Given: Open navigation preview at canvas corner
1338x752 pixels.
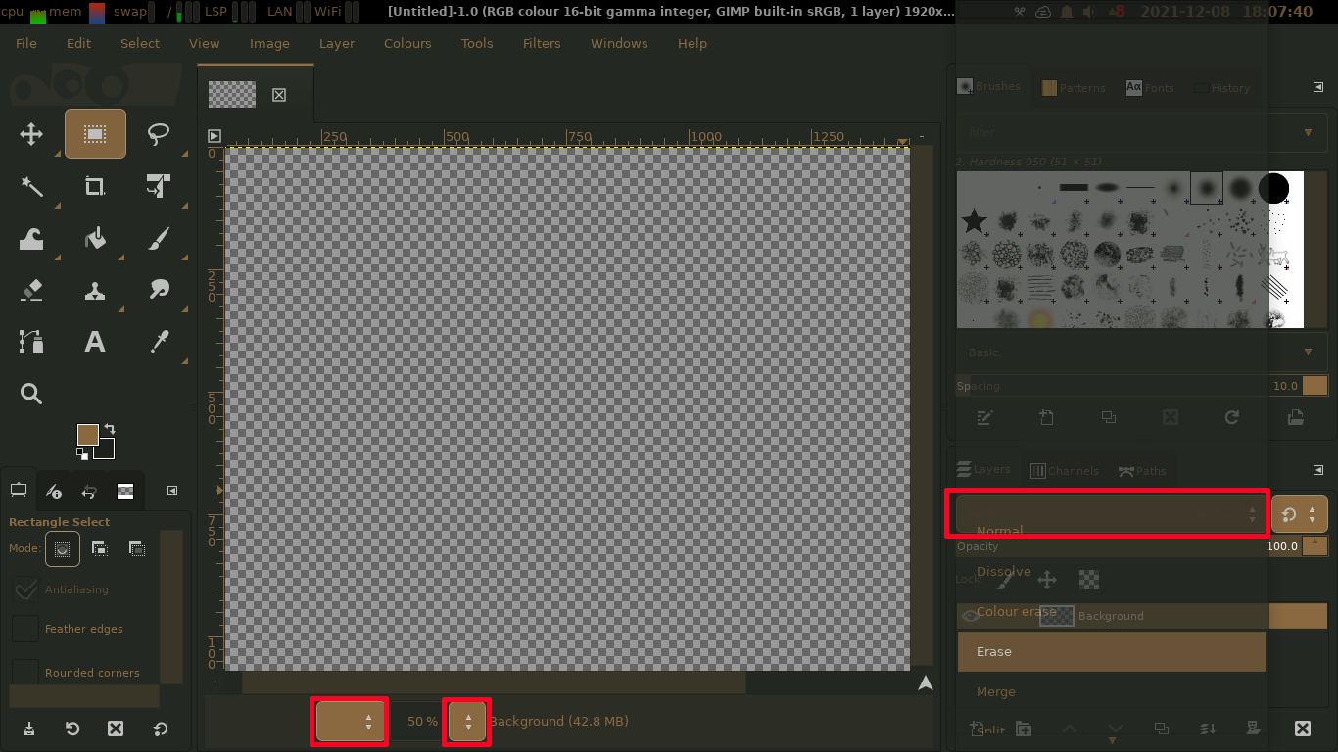Looking at the screenshot, I should (926, 683).
